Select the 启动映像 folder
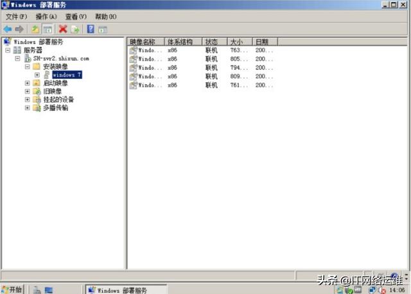This screenshot has width=411, height=294. coord(55,83)
